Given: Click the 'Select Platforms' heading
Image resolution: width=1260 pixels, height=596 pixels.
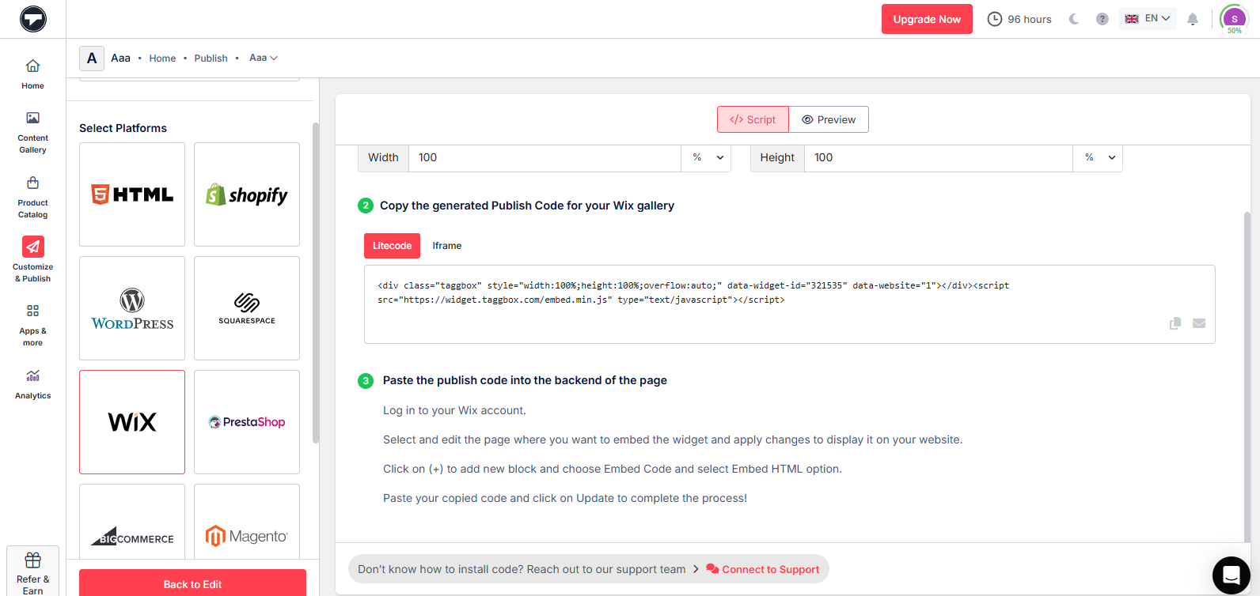Looking at the screenshot, I should (123, 128).
